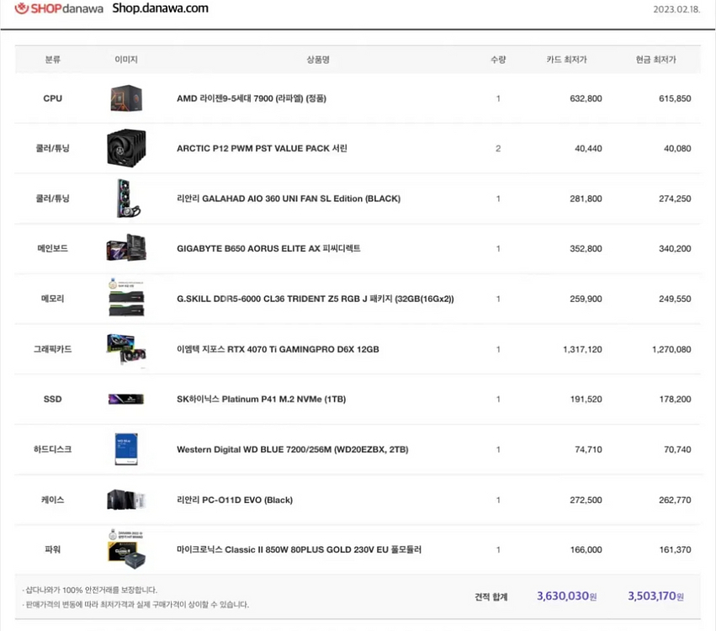Click the GIGABYTE B650 motherboard thumbnail
The height and width of the screenshot is (631, 716).
126,248
